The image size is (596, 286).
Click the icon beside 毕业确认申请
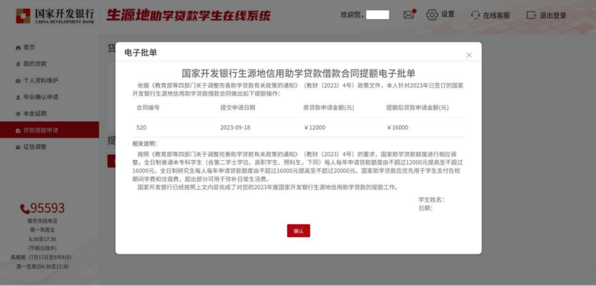pos(18,97)
